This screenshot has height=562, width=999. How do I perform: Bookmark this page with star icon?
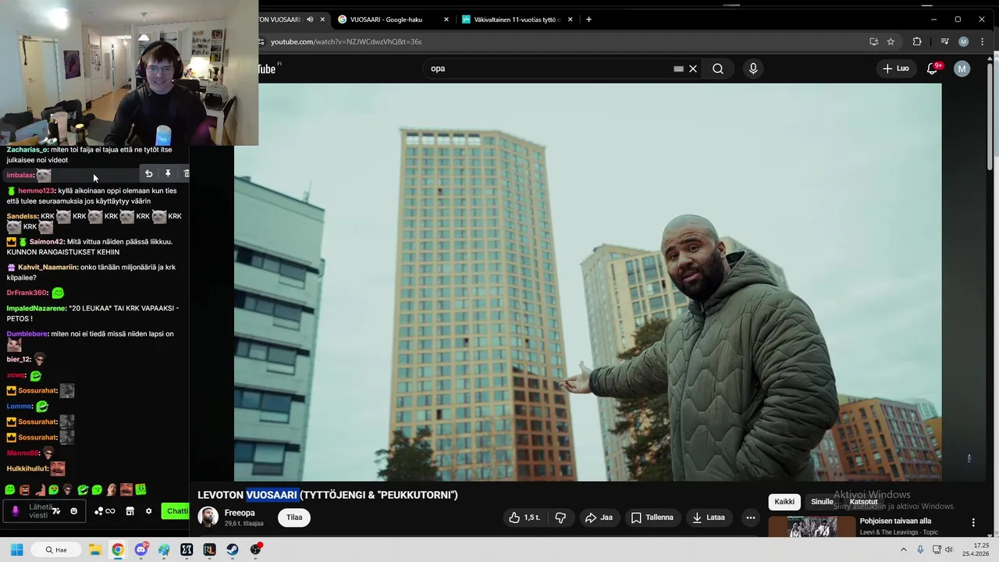pyautogui.click(x=891, y=41)
